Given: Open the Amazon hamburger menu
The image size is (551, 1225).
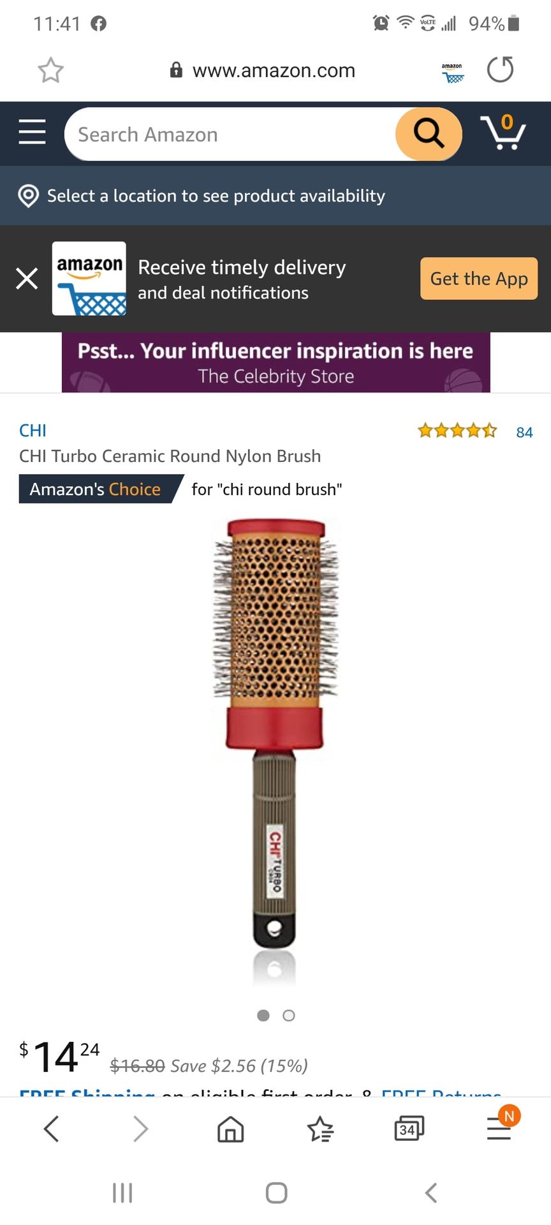Looking at the screenshot, I should tap(32, 132).
